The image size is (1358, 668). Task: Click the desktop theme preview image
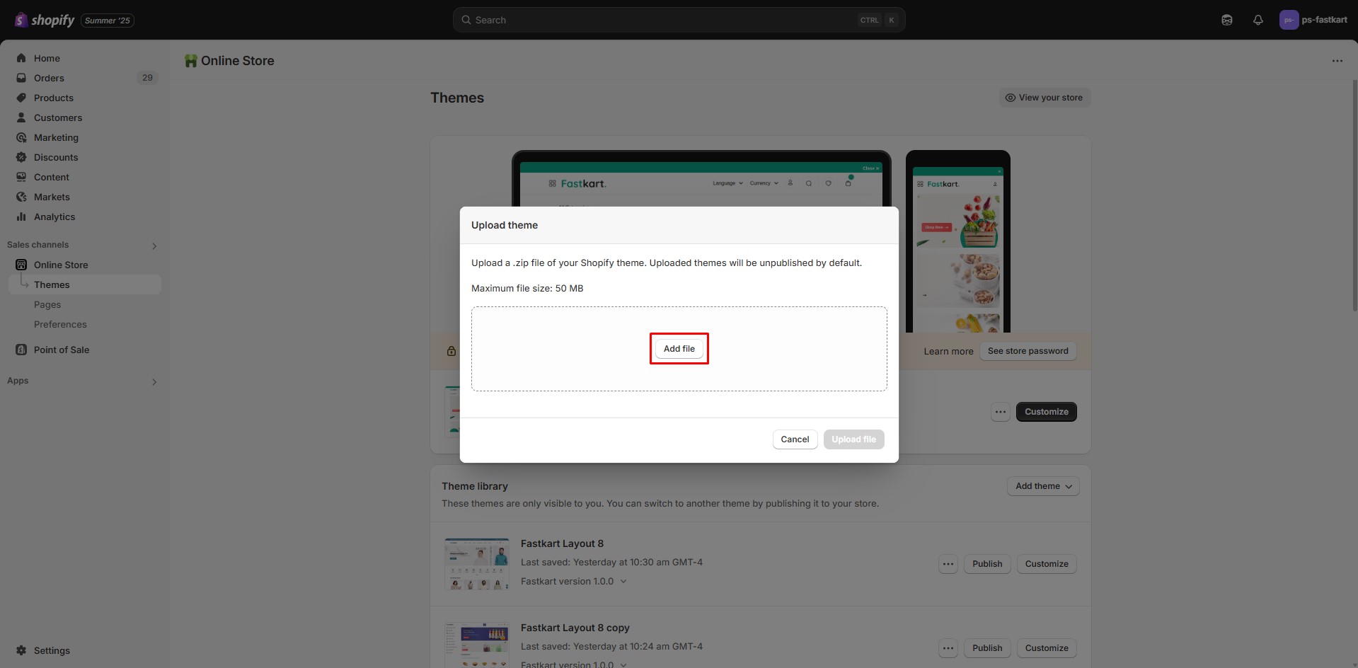point(701,179)
